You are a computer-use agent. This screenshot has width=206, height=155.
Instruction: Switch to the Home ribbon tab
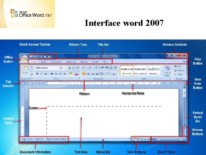pos(34,62)
